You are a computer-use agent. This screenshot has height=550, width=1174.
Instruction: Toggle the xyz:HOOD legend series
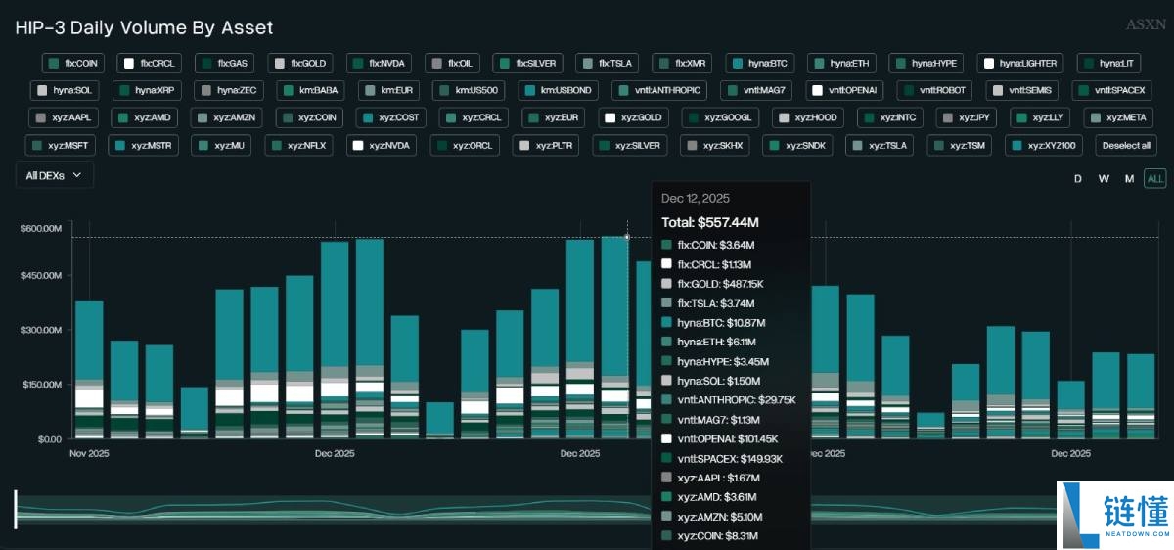pyautogui.click(x=808, y=118)
